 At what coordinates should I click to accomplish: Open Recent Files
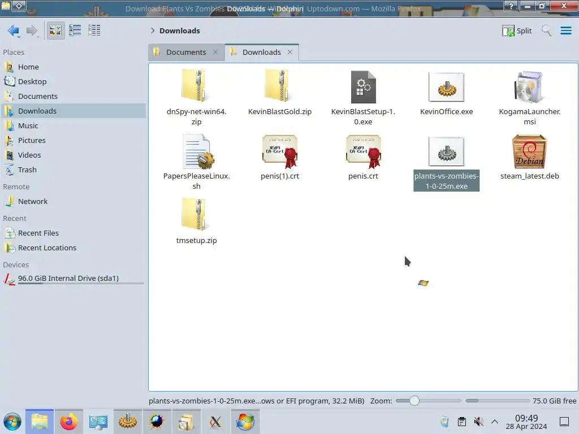[x=74, y=233]
